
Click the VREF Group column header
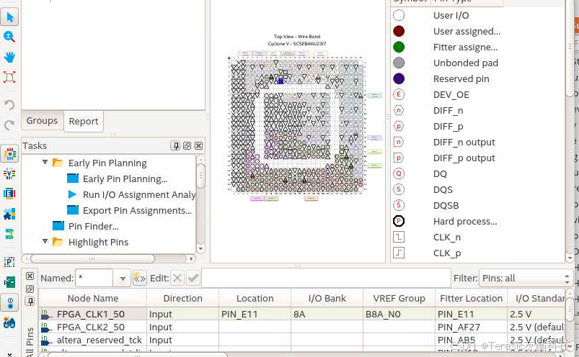pyautogui.click(x=399, y=298)
